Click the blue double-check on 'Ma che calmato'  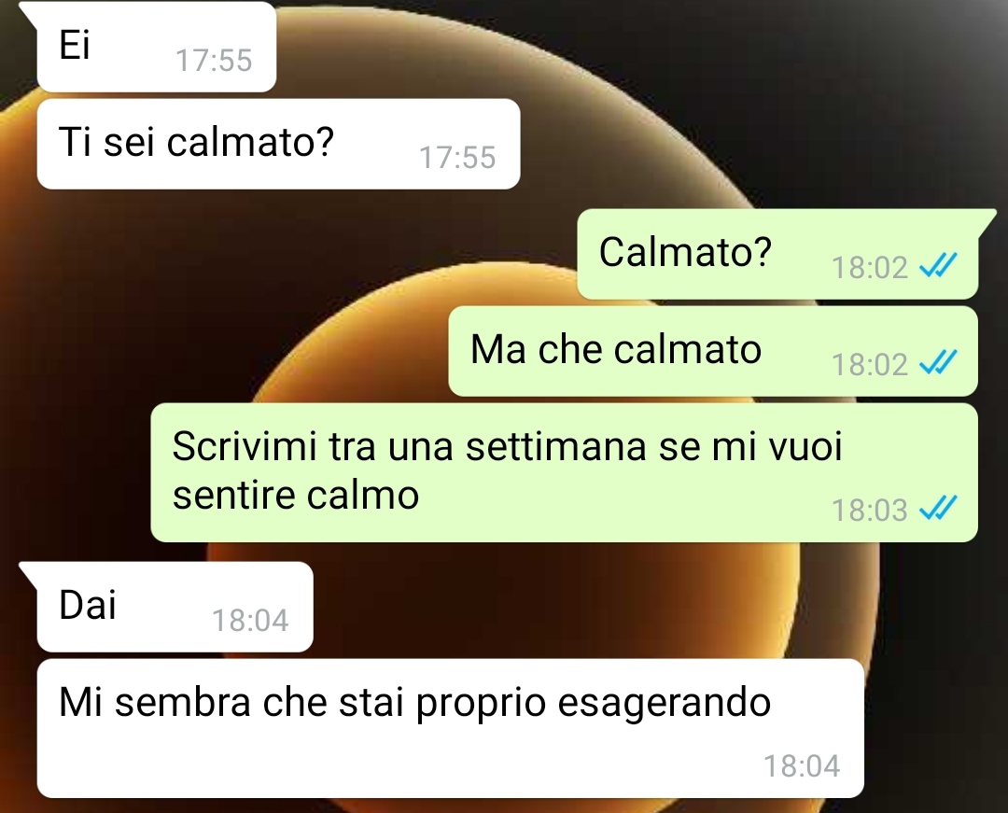tap(938, 362)
